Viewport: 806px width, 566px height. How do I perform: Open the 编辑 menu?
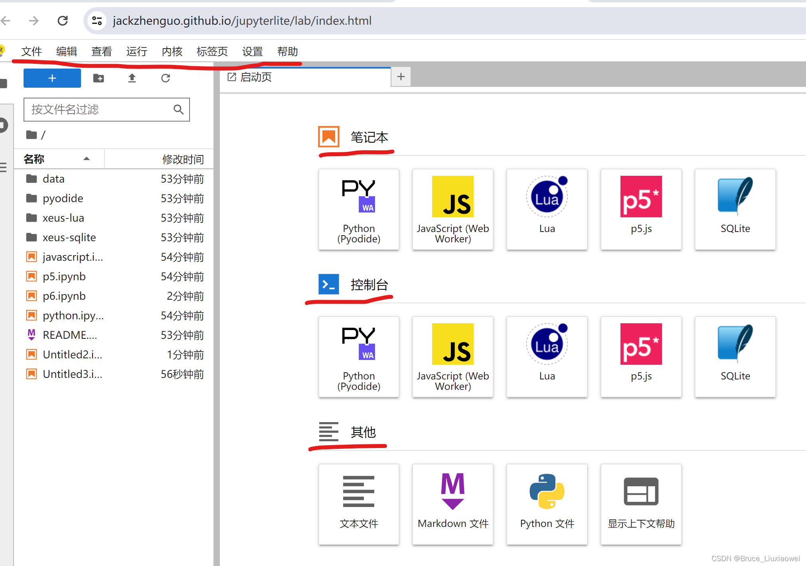point(66,51)
